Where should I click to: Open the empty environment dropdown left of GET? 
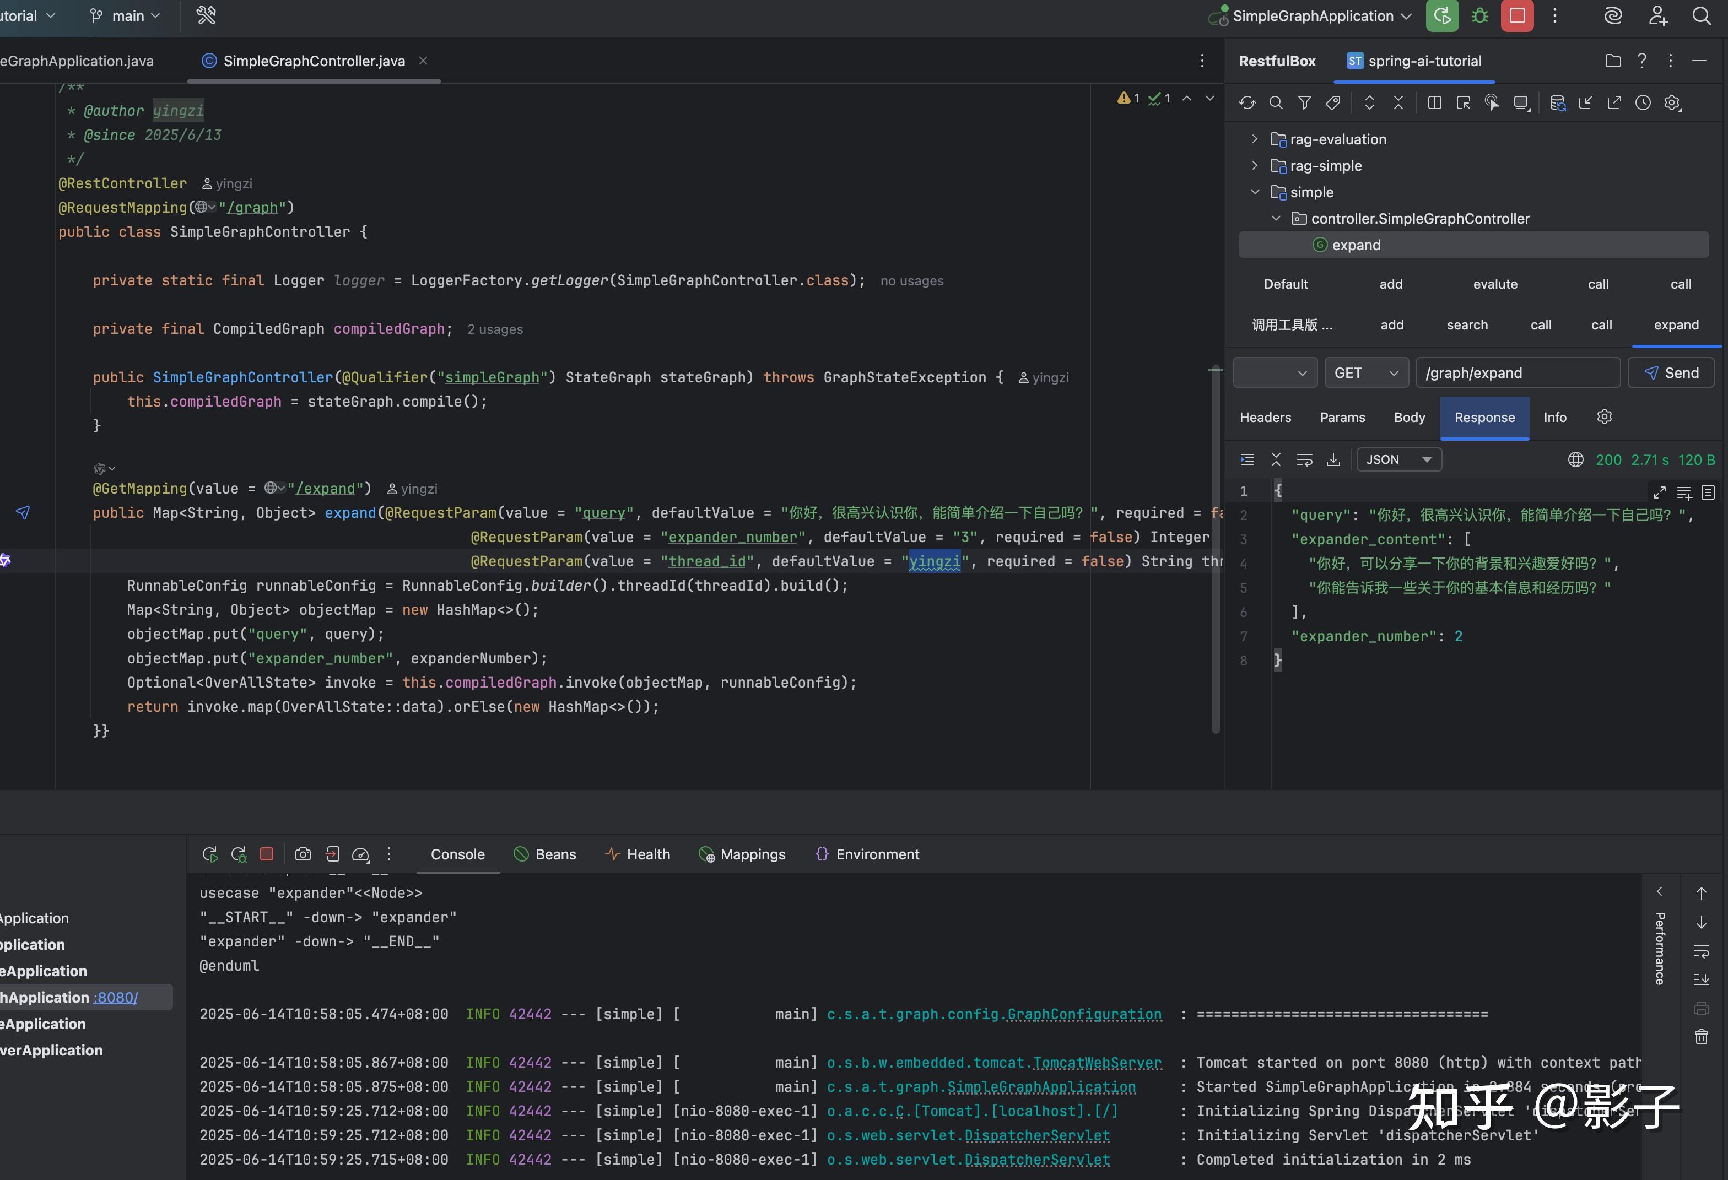tap(1275, 372)
